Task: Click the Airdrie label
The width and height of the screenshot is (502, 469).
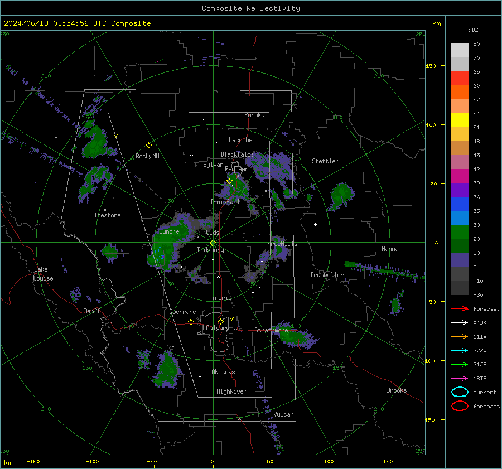Action: 220,298
